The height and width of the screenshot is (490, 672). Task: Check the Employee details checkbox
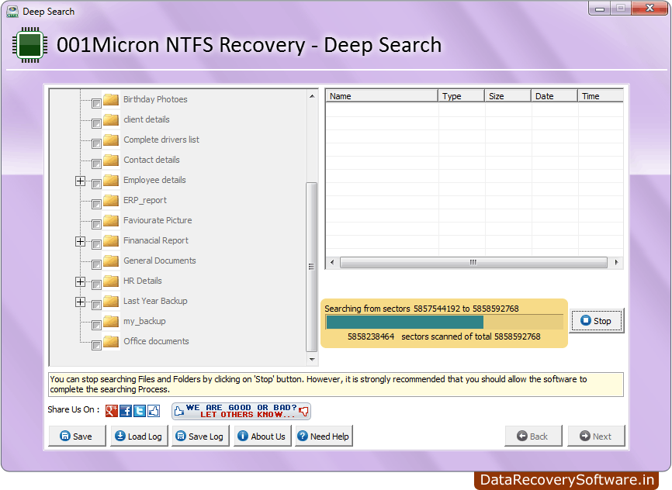pos(96,185)
